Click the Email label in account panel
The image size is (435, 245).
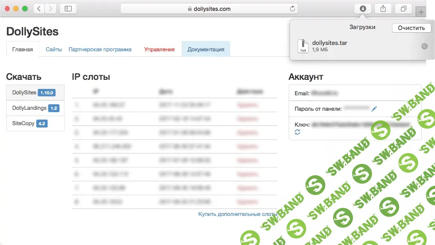(x=302, y=93)
